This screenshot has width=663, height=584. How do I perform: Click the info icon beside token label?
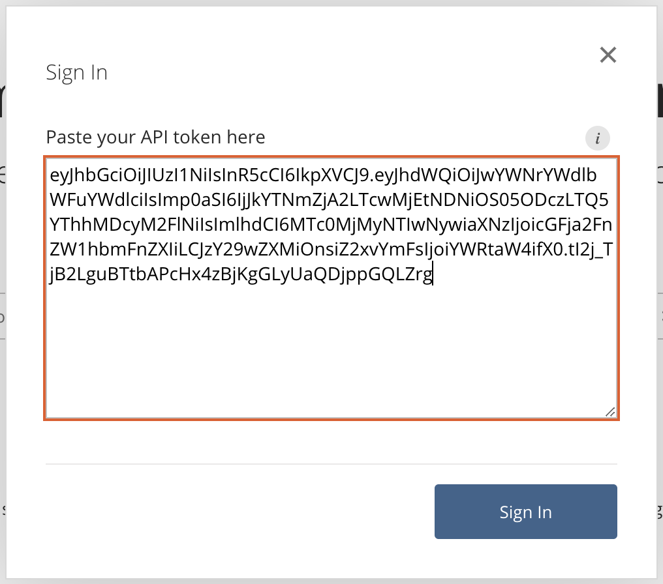pos(597,138)
